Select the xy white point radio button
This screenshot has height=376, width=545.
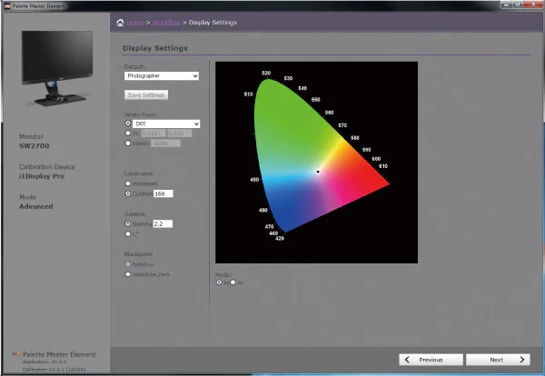point(127,133)
